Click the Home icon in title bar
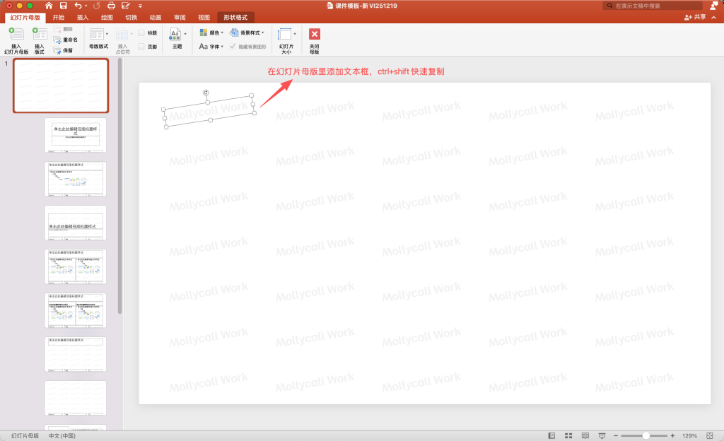The height and width of the screenshot is (441, 724). [x=49, y=6]
